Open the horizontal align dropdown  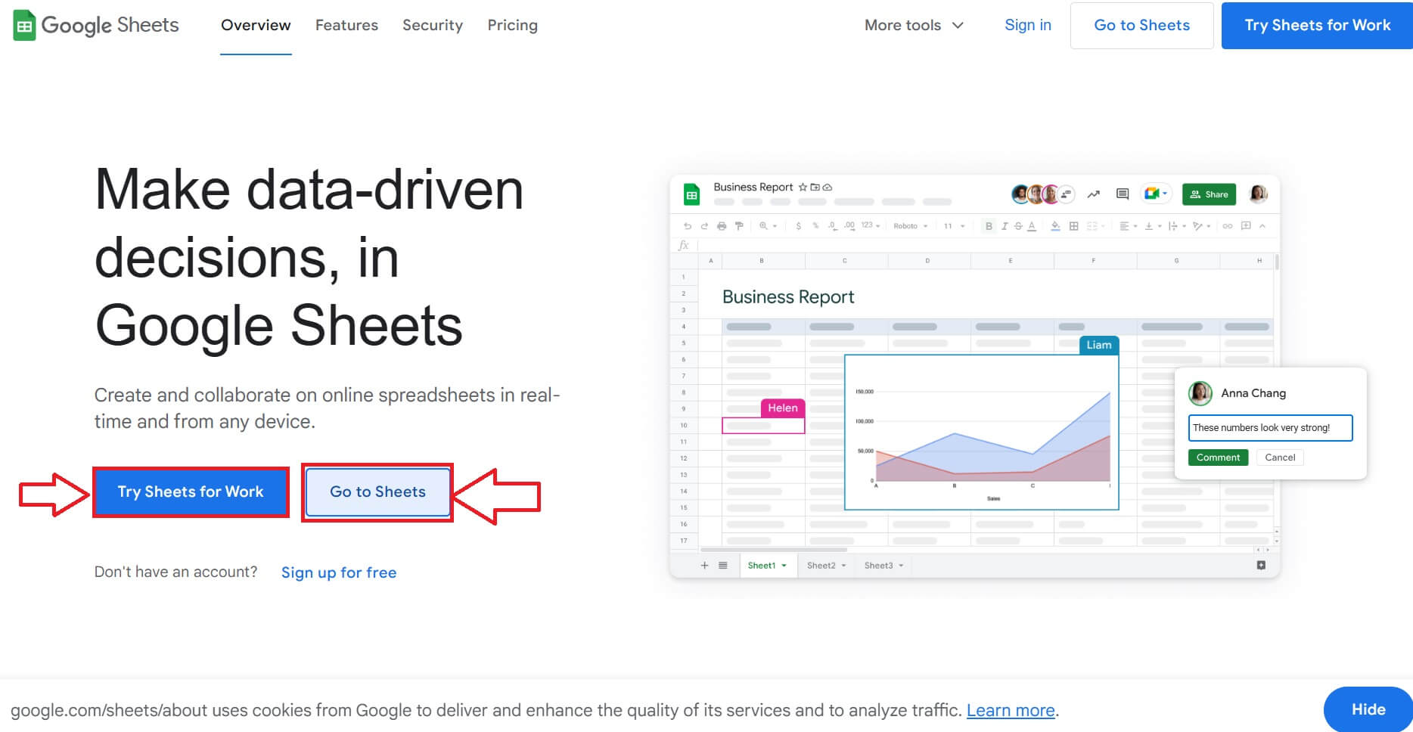(x=1128, y=226)
